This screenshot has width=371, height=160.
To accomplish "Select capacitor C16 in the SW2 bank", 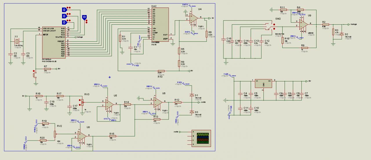I will (x=223, y=39).
